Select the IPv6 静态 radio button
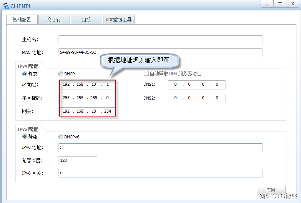This screenshot has height=203, width=301. (25, 136)
